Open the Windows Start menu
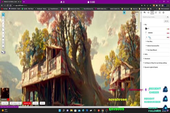Image resolution: width=170 pixels, height=113 pixels. (60, 110)
